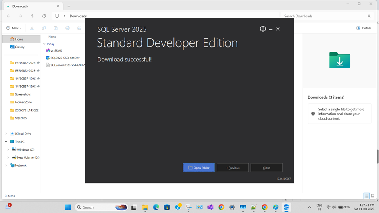Open Gallery in the navigation pane
Viewport: 379px width, 213px height.
20,47
